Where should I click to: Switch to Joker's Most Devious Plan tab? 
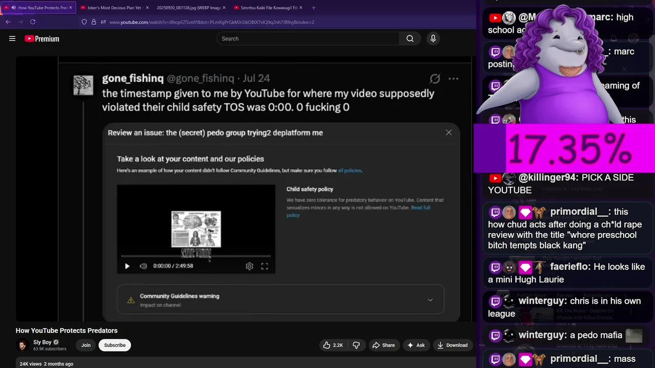[x=115, y=8]
